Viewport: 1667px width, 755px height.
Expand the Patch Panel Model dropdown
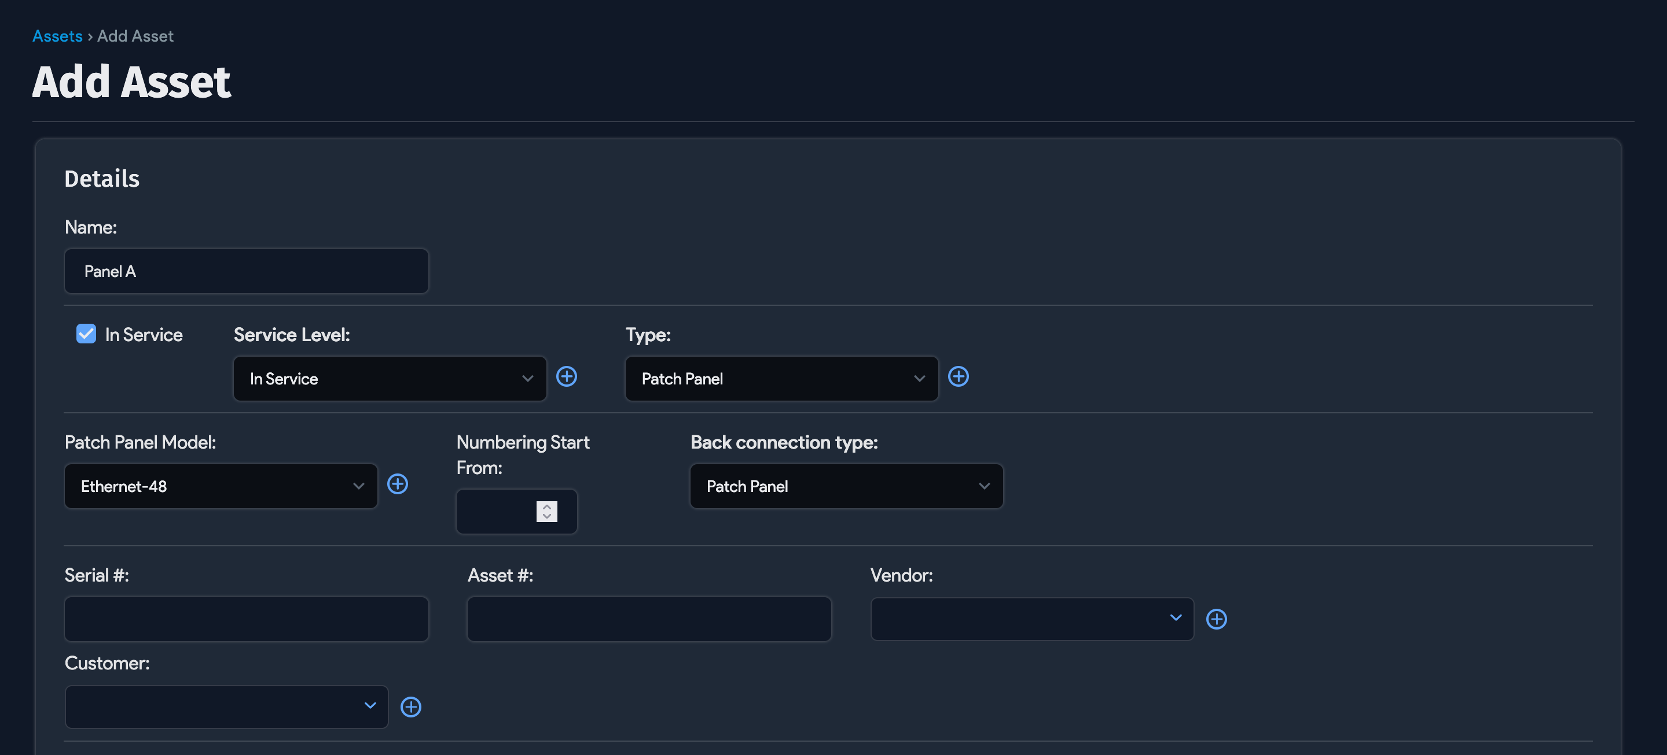220,486
